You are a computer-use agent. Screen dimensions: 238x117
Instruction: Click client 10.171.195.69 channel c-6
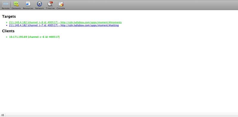point(34,37)
